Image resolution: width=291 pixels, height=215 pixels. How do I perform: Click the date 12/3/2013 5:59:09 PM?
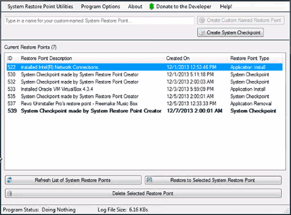(x=190, y=89)
